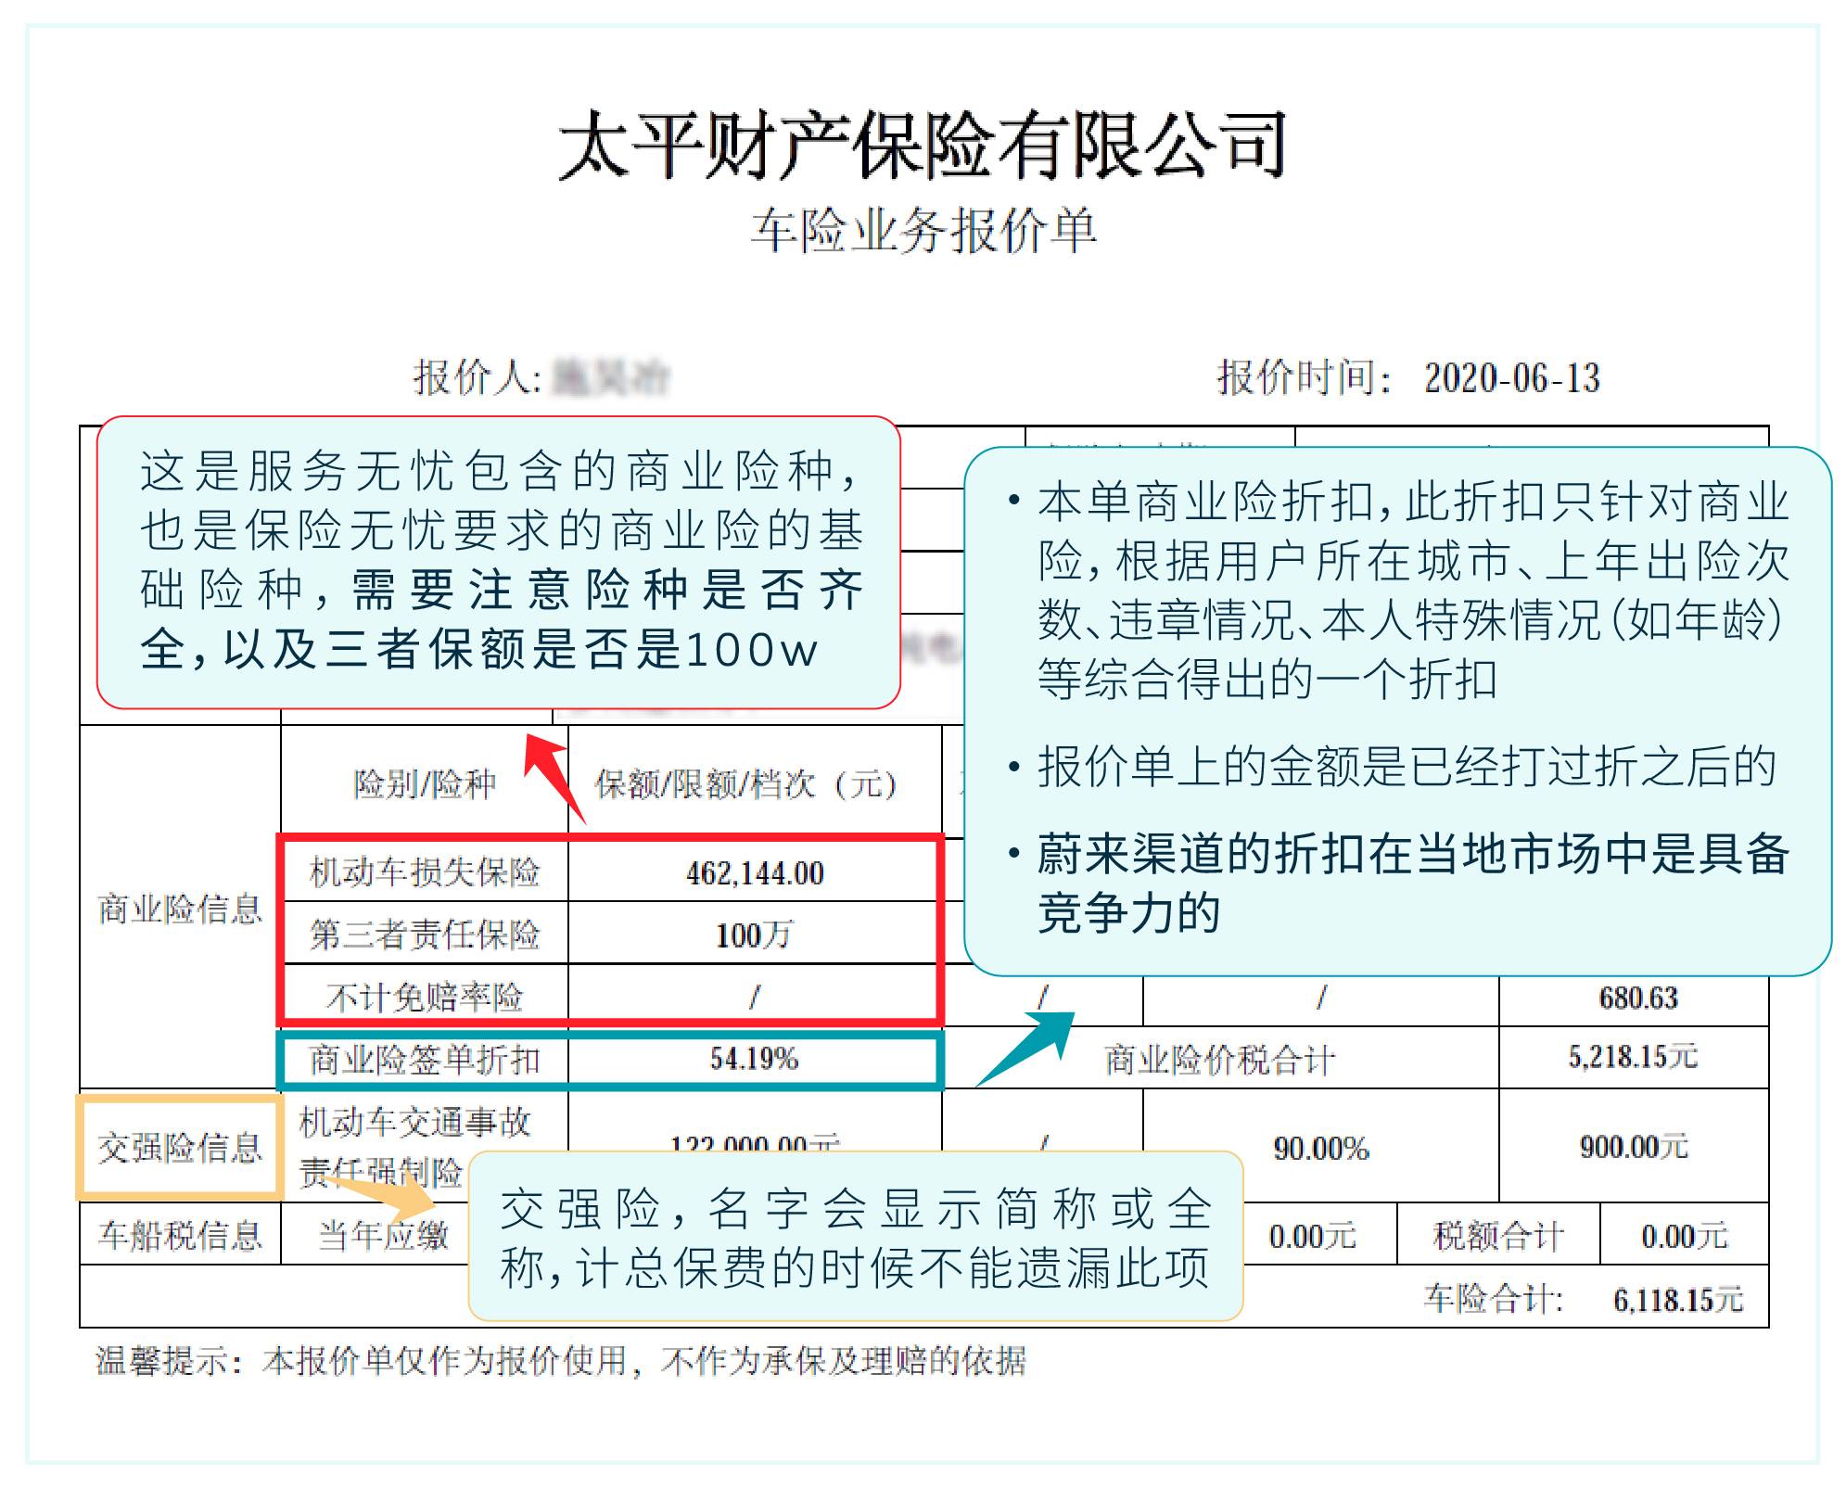
Task: Click the 不计免赔率险 row label
Action: click(425, 998)
